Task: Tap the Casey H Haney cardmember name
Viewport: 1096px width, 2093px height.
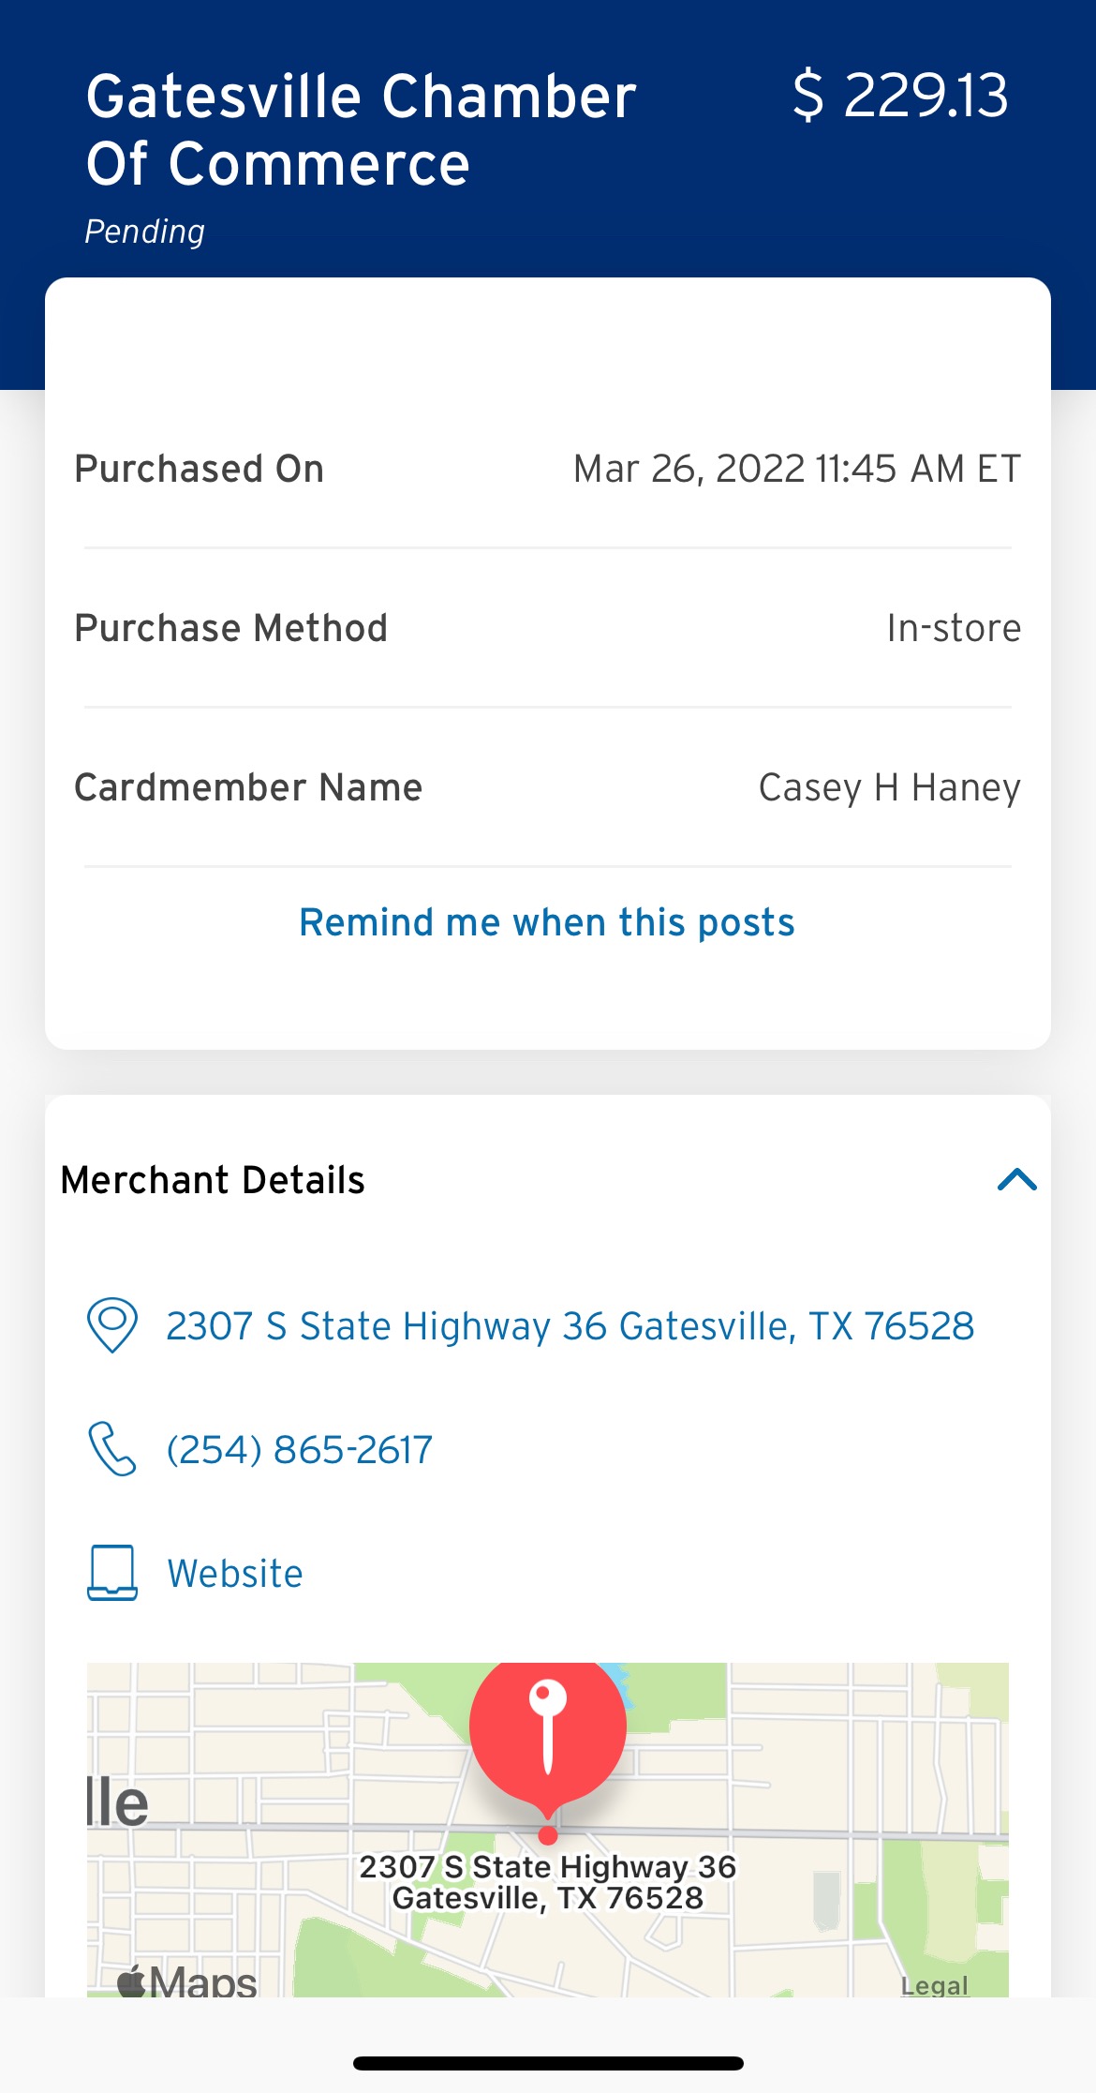Action: click(x=889, y=787)
